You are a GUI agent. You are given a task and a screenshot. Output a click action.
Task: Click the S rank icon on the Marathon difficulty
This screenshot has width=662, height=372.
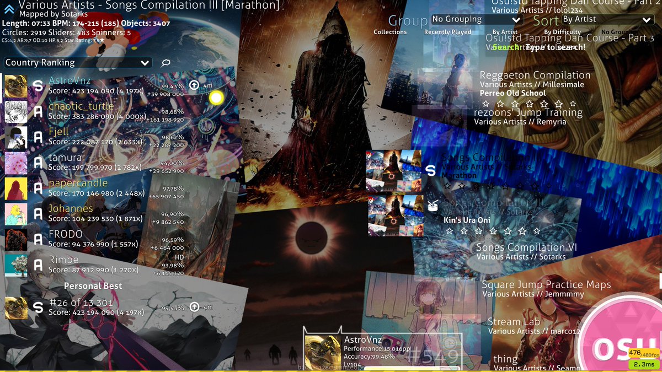[x=431, y=170]
